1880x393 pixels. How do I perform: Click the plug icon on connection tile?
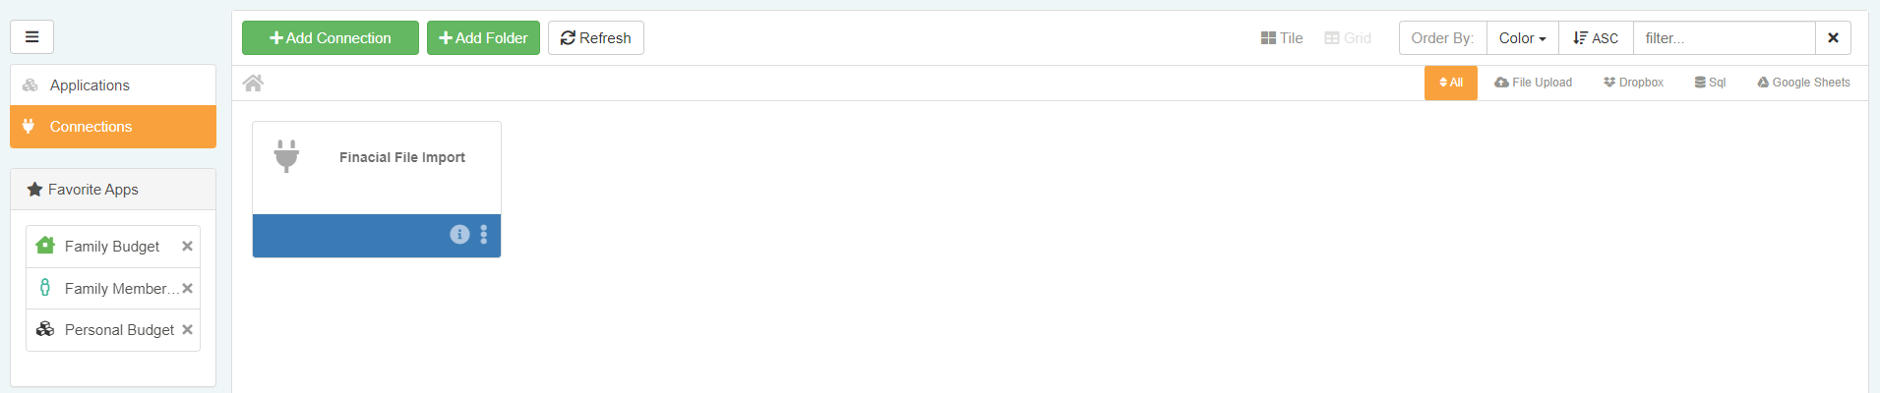(286, 156)
